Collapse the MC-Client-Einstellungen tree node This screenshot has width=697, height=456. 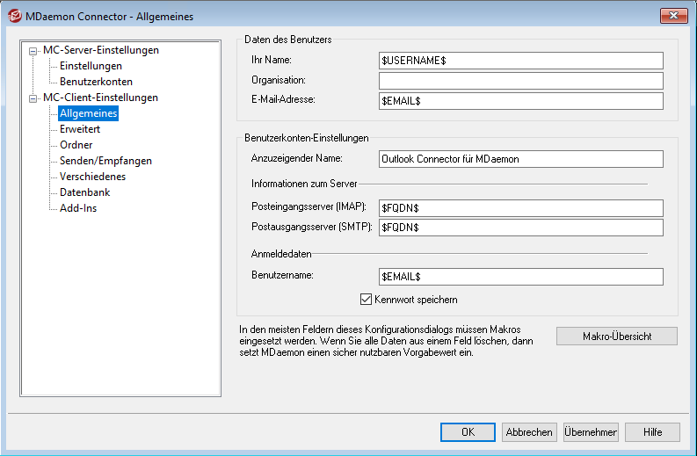(33, 98)
